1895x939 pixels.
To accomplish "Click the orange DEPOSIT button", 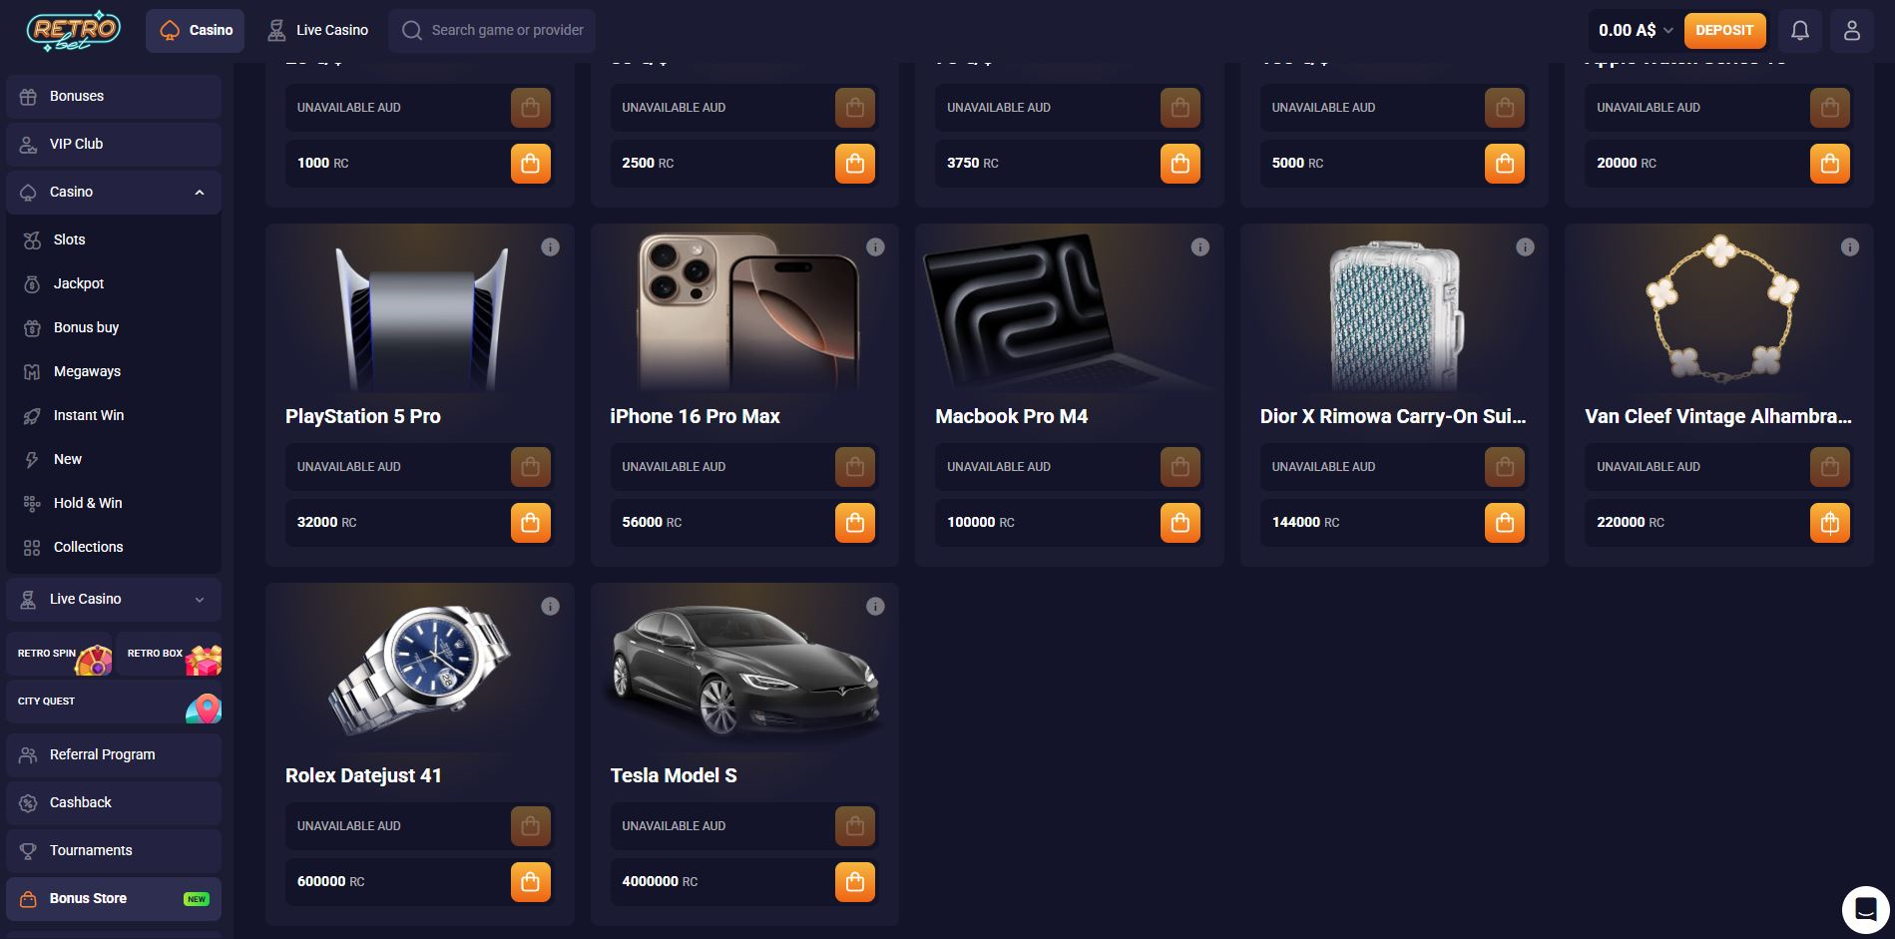I will [x=1724, y=31].
